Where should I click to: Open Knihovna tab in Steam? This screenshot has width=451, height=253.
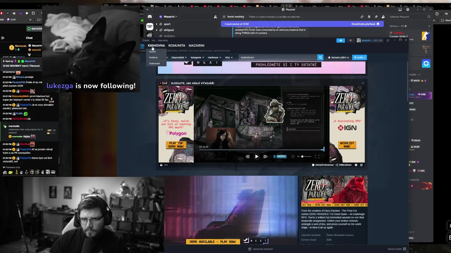156,45
